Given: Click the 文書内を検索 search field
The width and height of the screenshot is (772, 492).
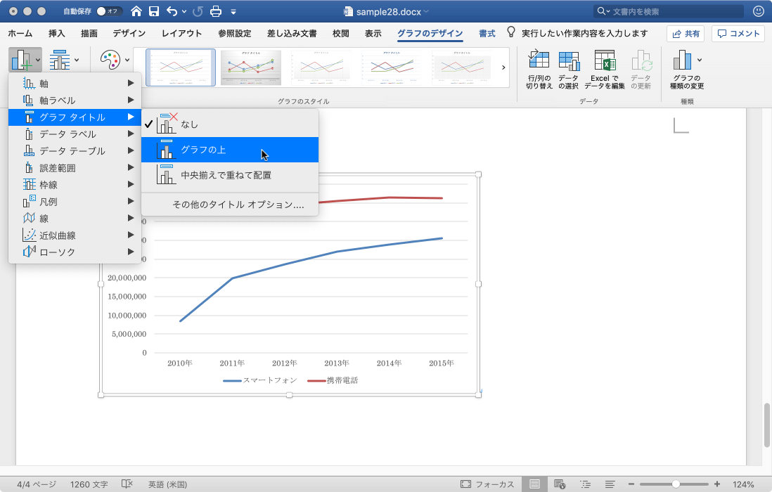Looking at the screenshot, I should [x=669, y=11].
